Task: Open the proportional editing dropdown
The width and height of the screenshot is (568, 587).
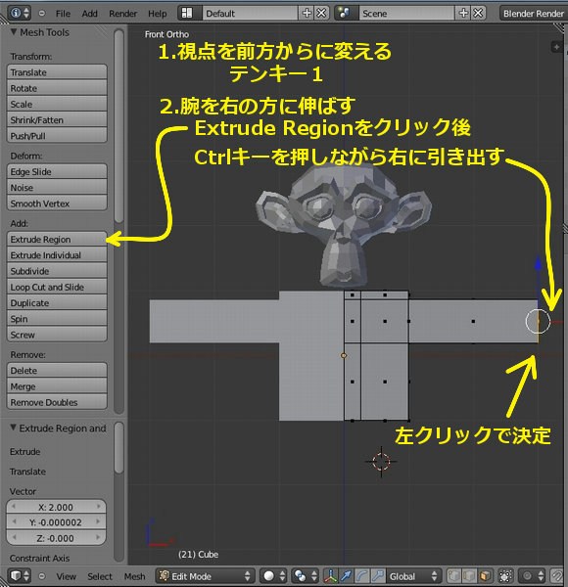Action: 532,576
